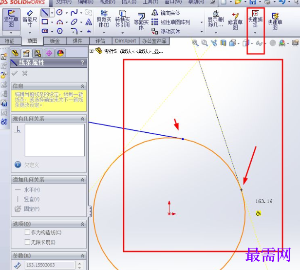Select the Corner Rectangle tool
The width and height of the screenshot is (300, 270).
(x=45, y=22)
